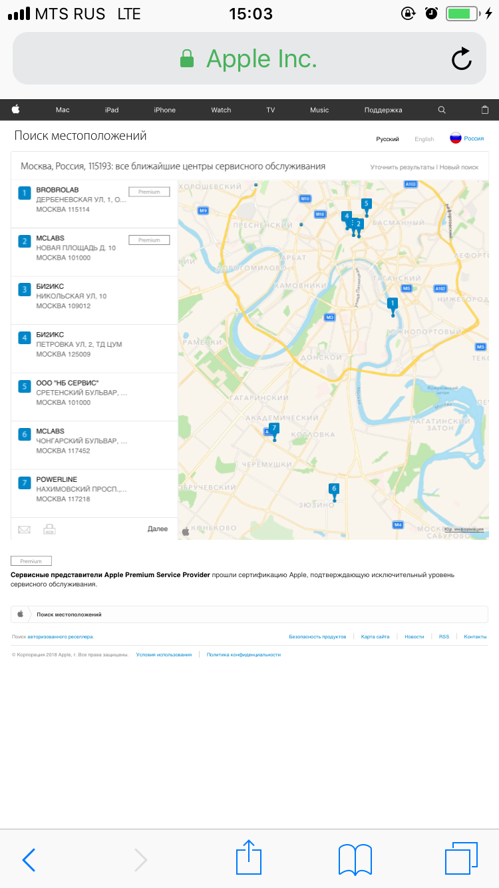Click Новый поиск link
The height and width of the screenshot is (888, 499).
[x=459, y=167]
